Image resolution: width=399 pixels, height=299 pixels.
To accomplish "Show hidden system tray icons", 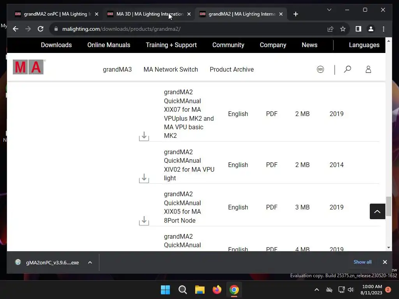I will pos(317,290).
